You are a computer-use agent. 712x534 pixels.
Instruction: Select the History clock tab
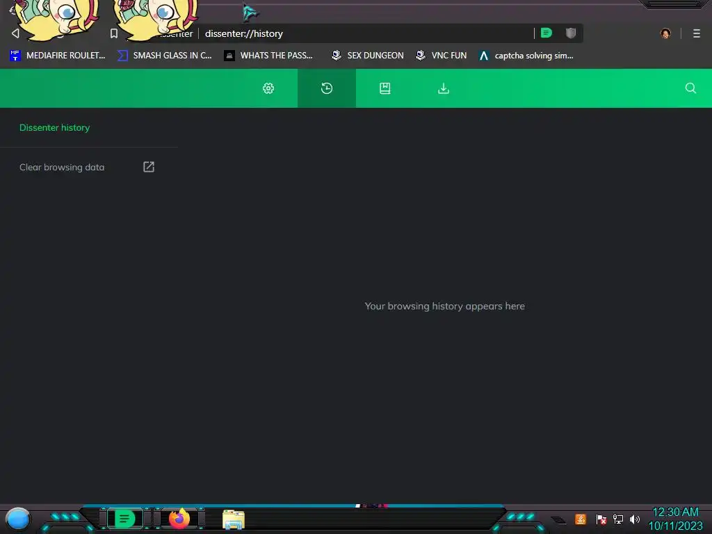tap(327, 88)
